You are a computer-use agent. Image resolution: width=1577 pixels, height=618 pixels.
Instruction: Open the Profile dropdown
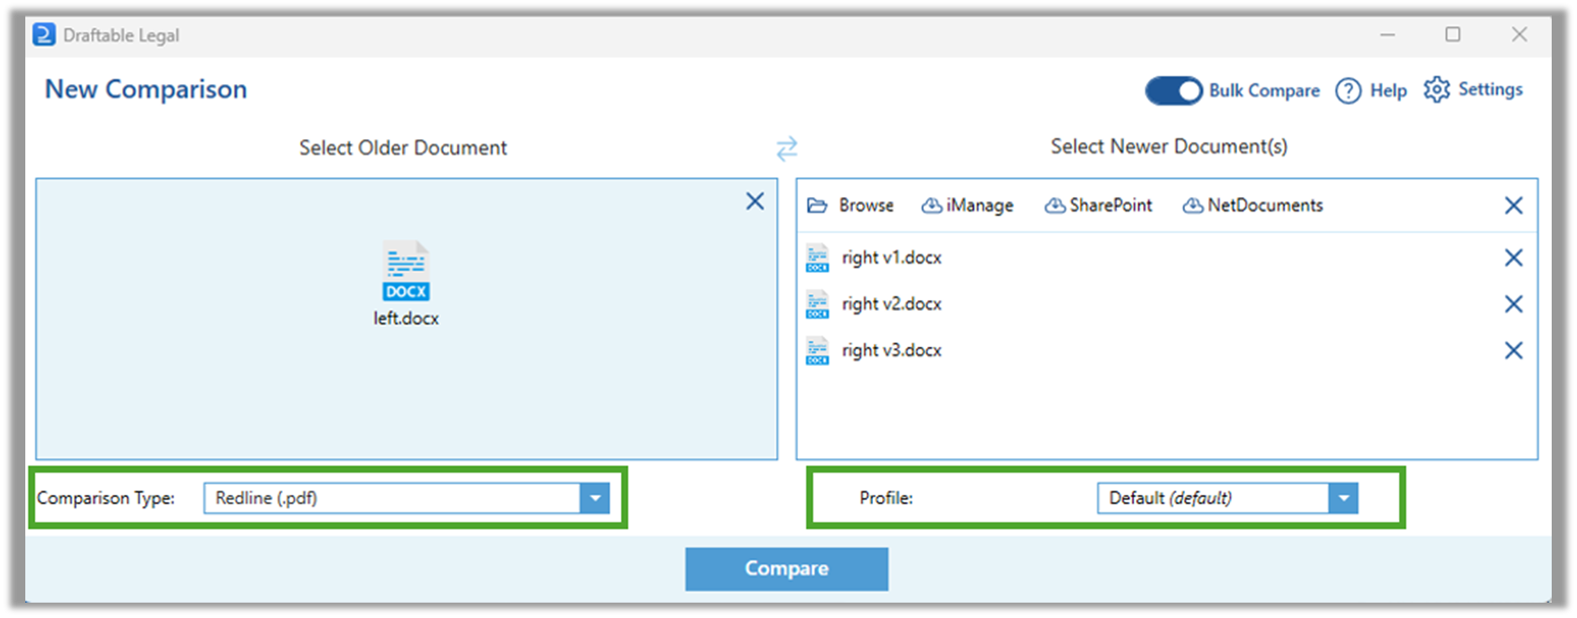[x=1346, y=498]
